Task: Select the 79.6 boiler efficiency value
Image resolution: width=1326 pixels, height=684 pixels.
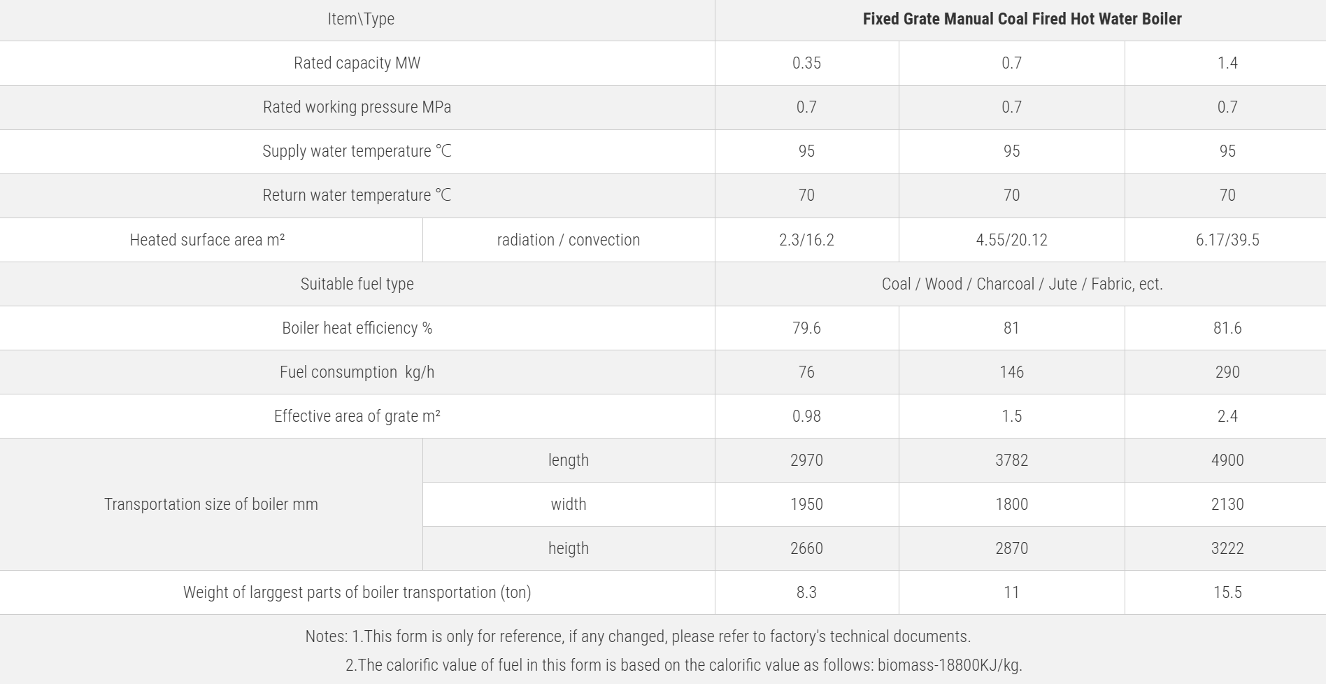Action: 806,328
